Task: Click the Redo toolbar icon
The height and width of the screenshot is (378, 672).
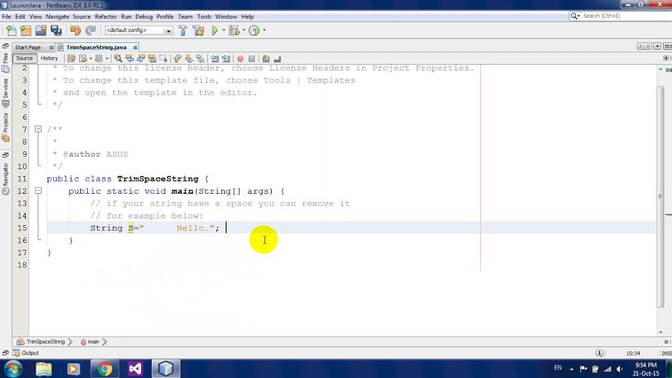Action: pyautogui.click(x=90, y=30)
